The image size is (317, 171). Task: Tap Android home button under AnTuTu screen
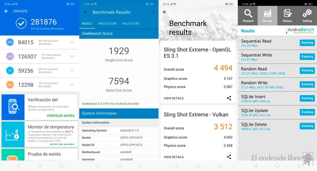coord(40,166)
